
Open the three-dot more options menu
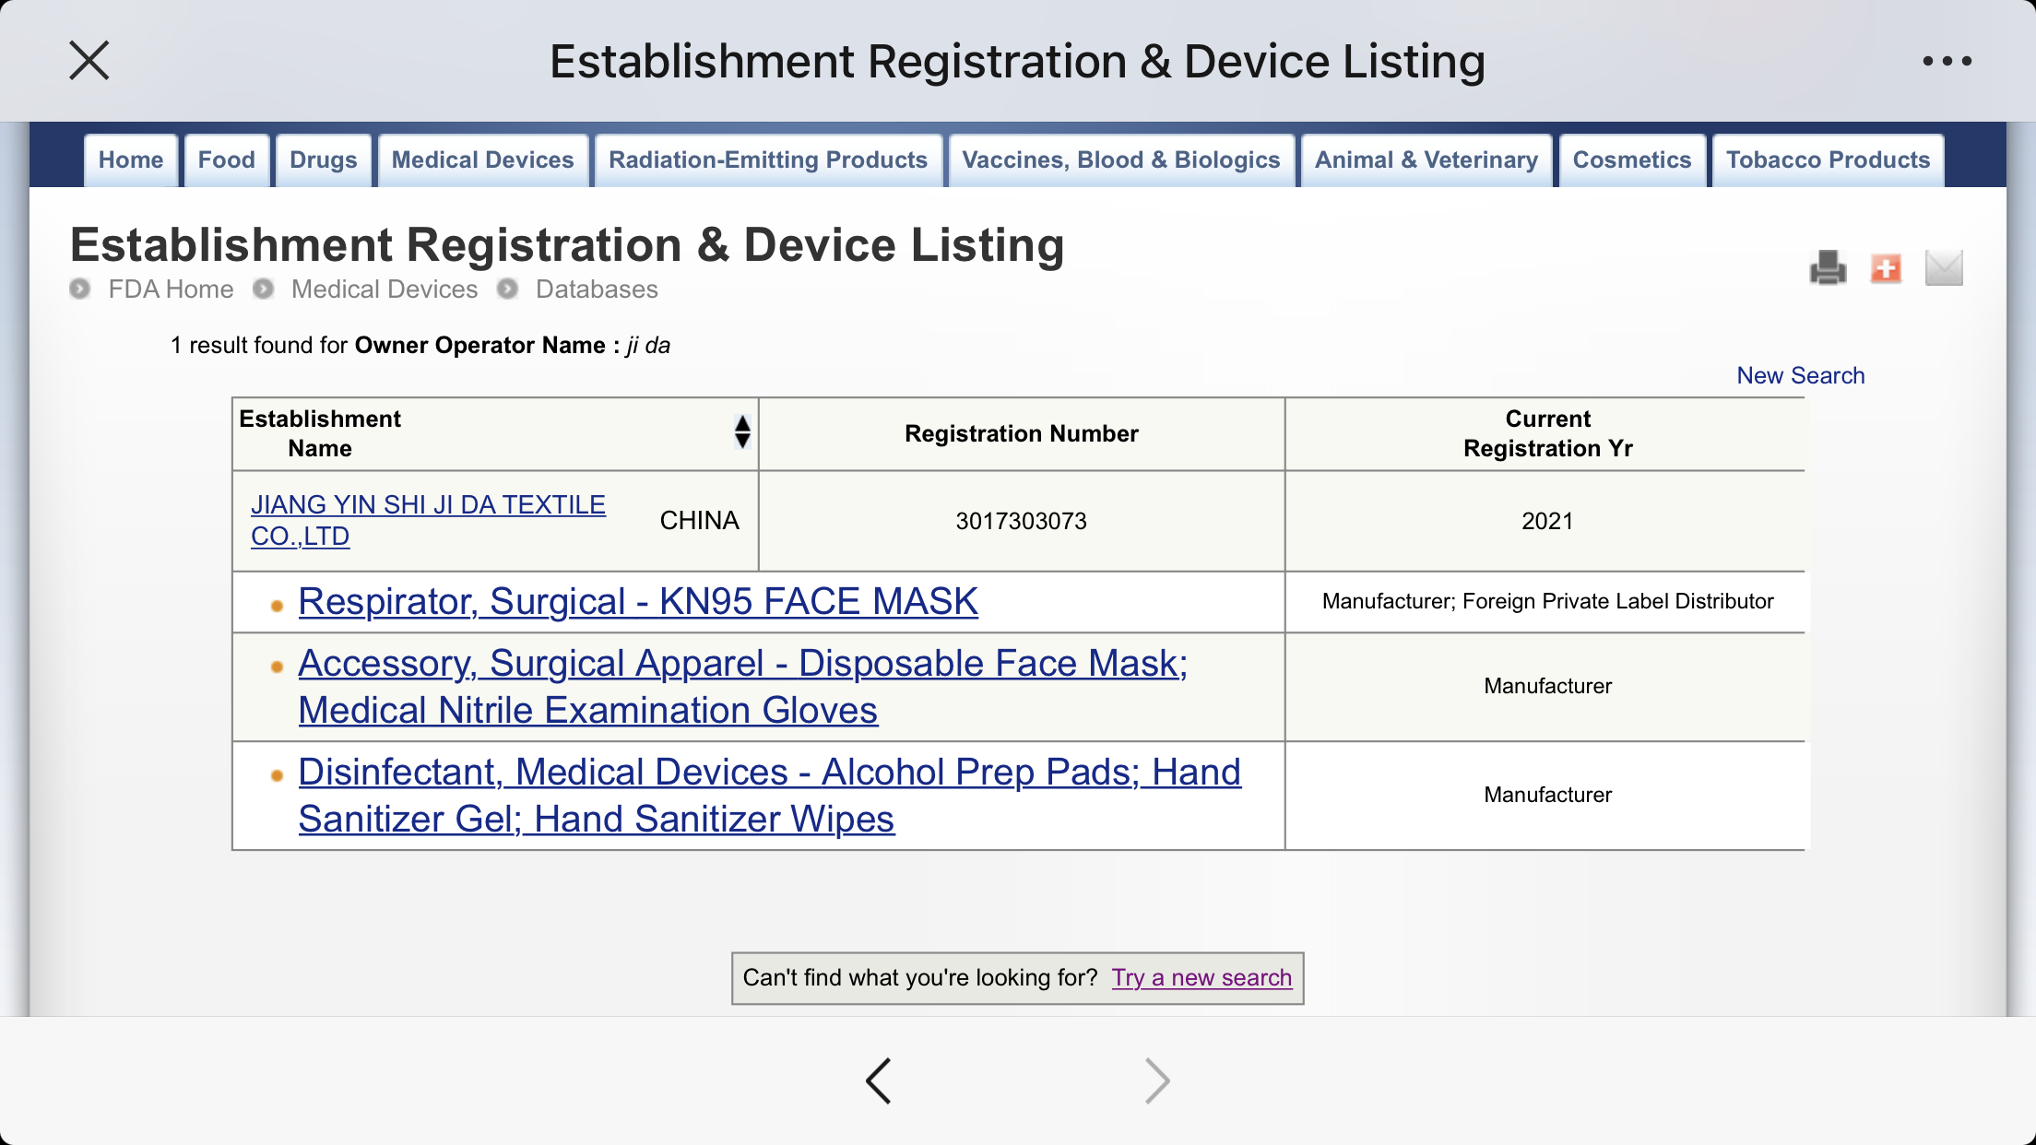coord(1947,62)
